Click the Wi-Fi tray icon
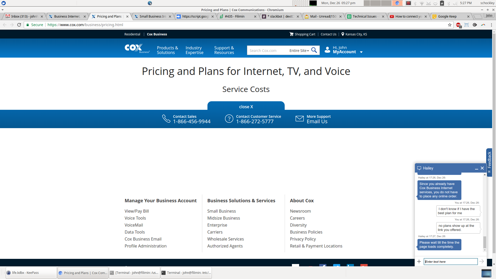This screenshot has width=496, height=279. click(422, 3)
